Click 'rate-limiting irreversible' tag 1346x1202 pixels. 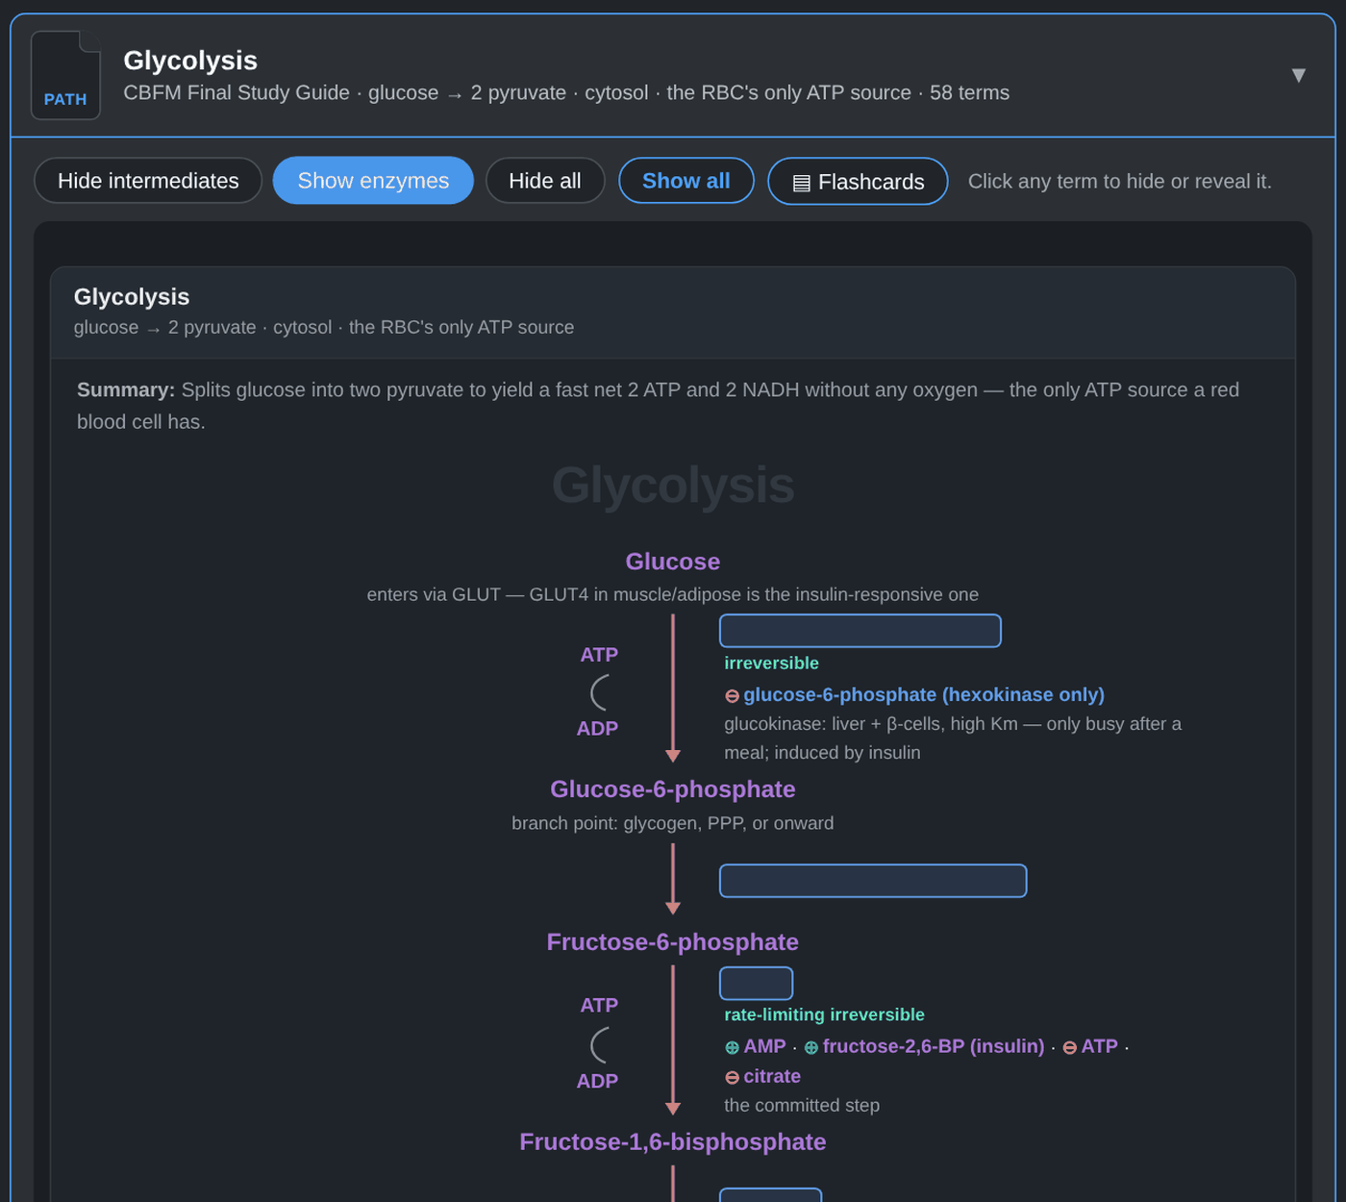click(824, 1015)
